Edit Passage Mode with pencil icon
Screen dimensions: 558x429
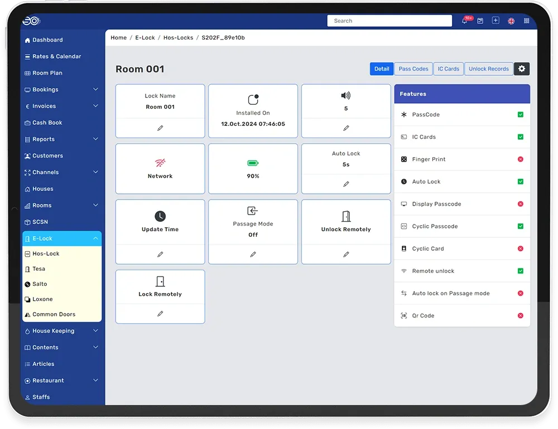coord(253,254)
